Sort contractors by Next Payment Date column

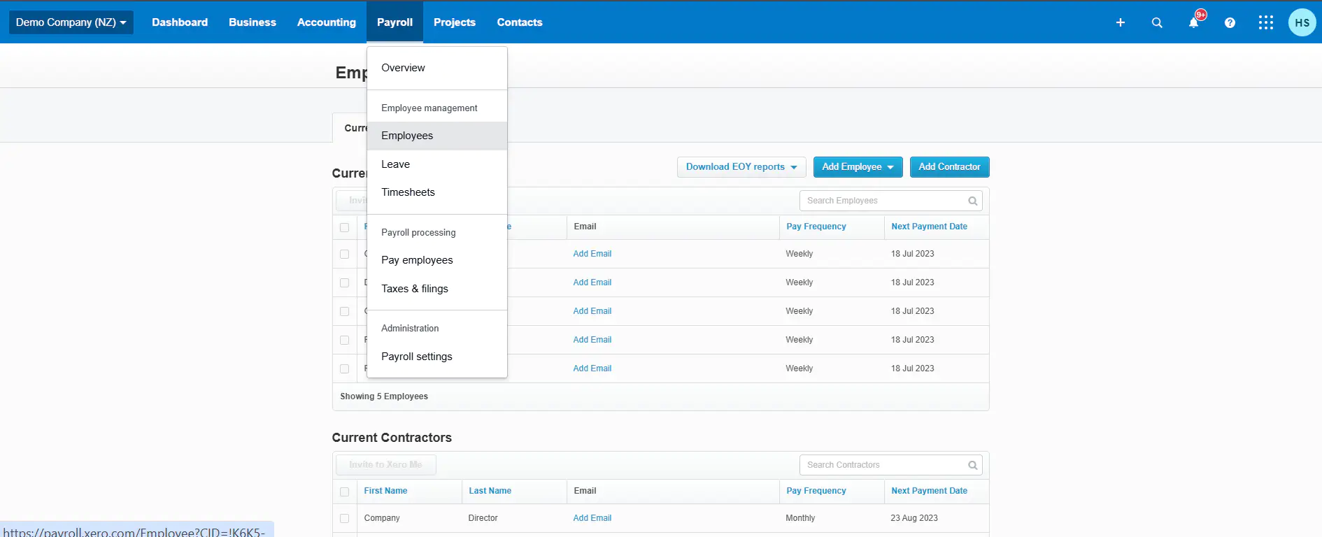(929, 491)
